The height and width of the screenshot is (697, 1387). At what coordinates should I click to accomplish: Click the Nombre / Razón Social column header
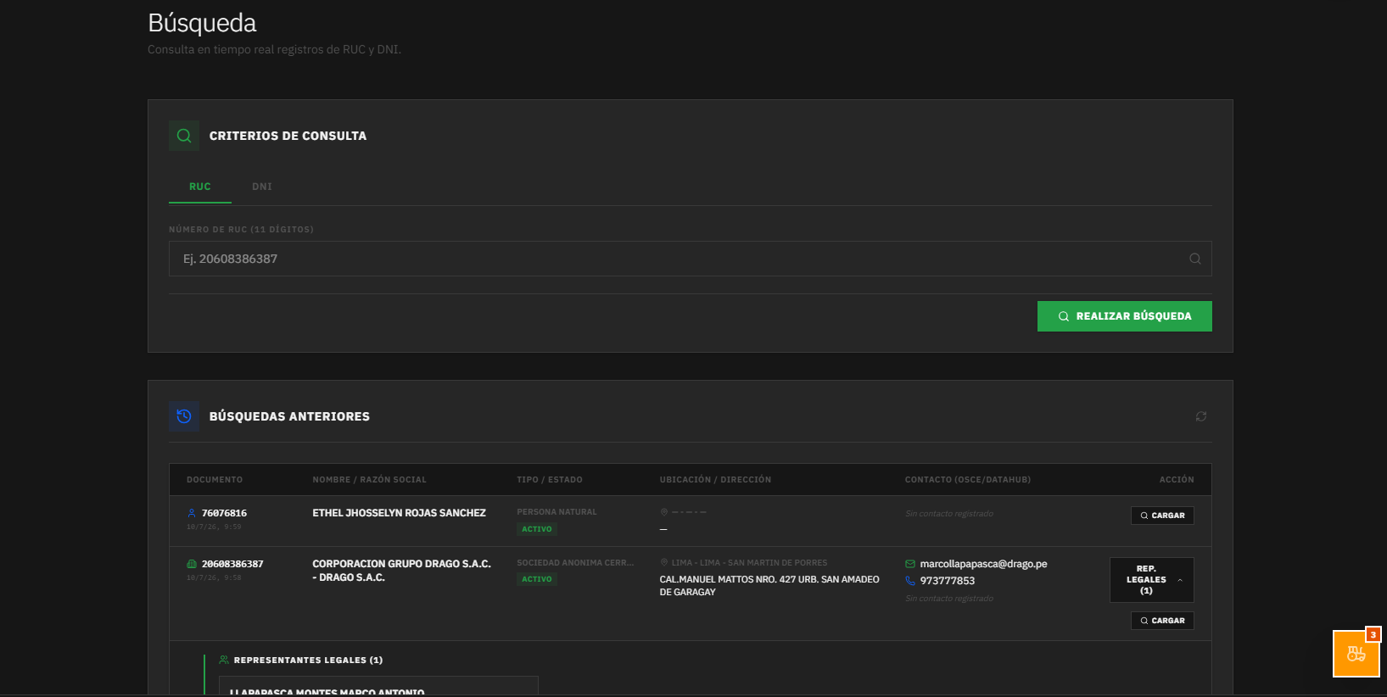[x=369, y=480]
